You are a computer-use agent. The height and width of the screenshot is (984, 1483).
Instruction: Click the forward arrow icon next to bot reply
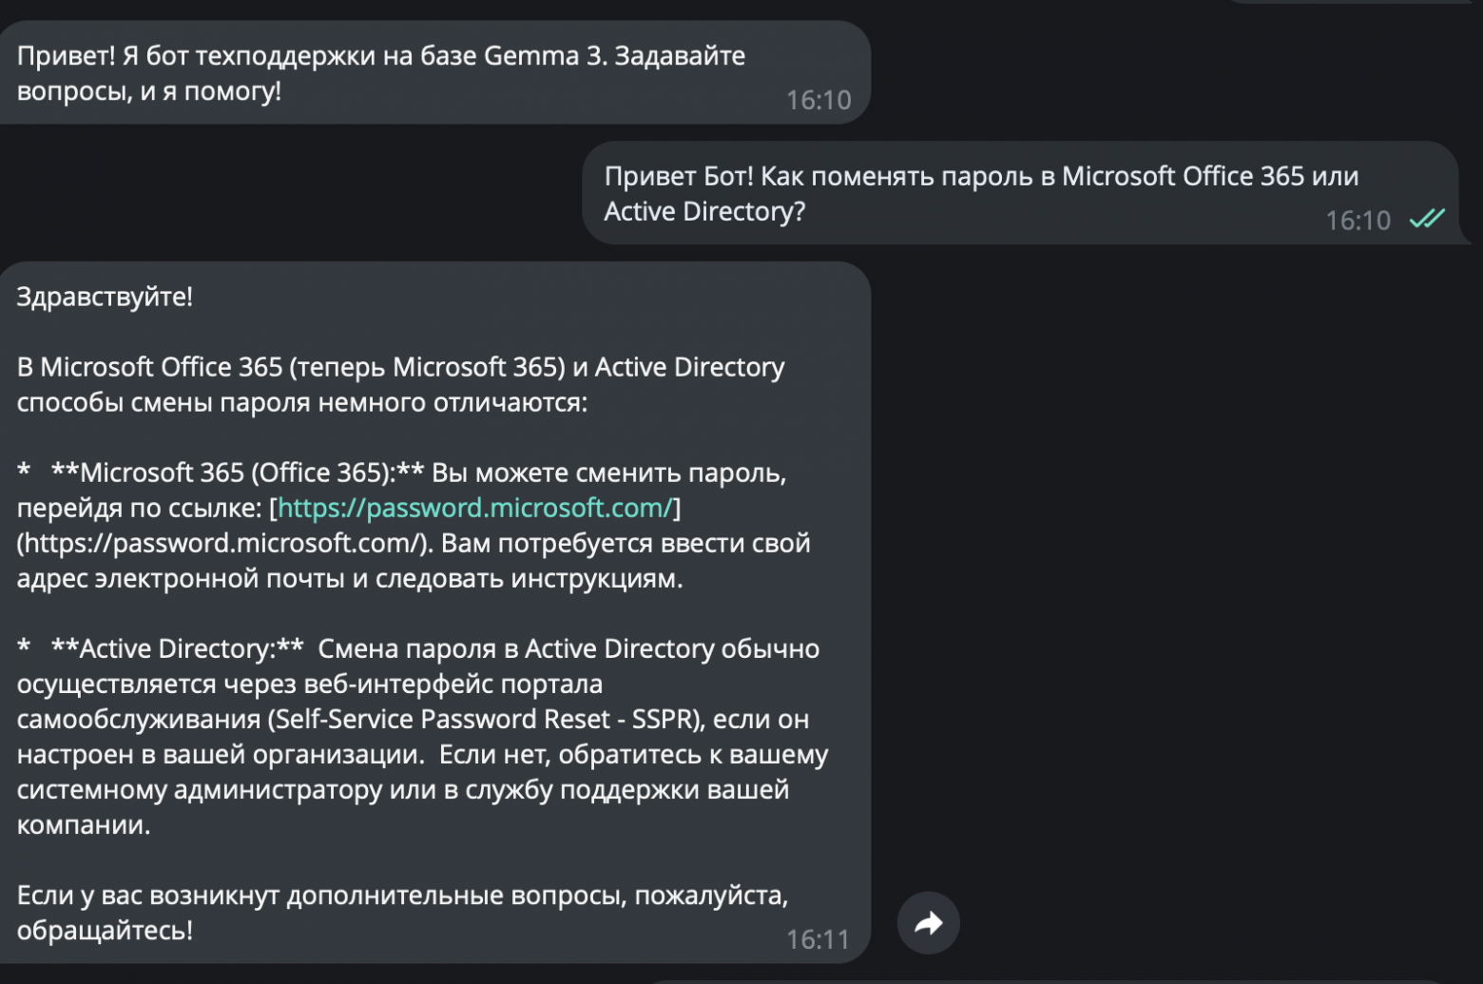click(929, 922)
